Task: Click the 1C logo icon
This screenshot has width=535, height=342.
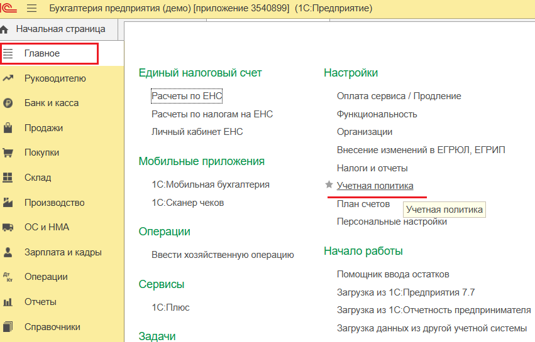Action: click(8, 8)
